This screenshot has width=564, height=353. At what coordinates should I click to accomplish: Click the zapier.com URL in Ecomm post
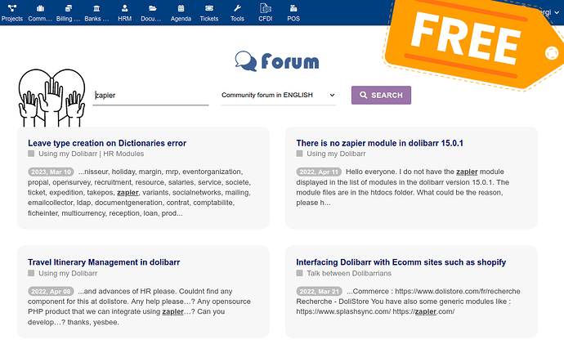(423, 311)
